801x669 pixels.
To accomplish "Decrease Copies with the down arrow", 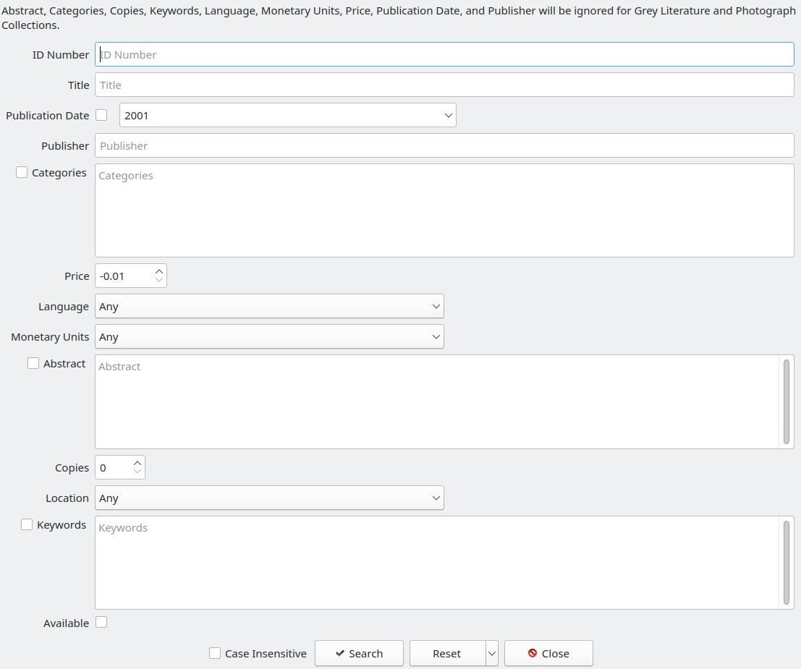I will click(x=137, y=472).
